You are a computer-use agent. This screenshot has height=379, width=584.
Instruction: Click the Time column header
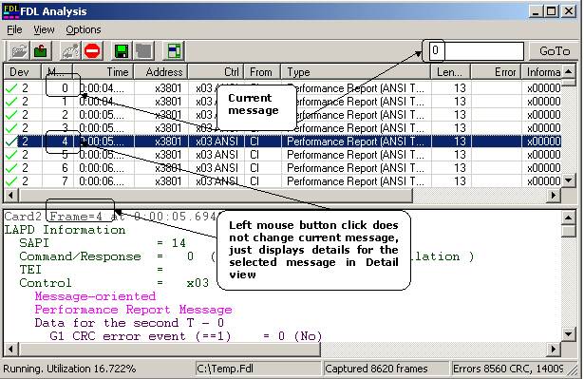click(x=104, y=71)
